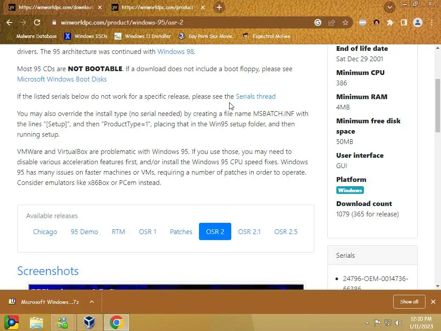
Task: Click the page vertical scrollbar thumb
Action: tap(438, 106)
